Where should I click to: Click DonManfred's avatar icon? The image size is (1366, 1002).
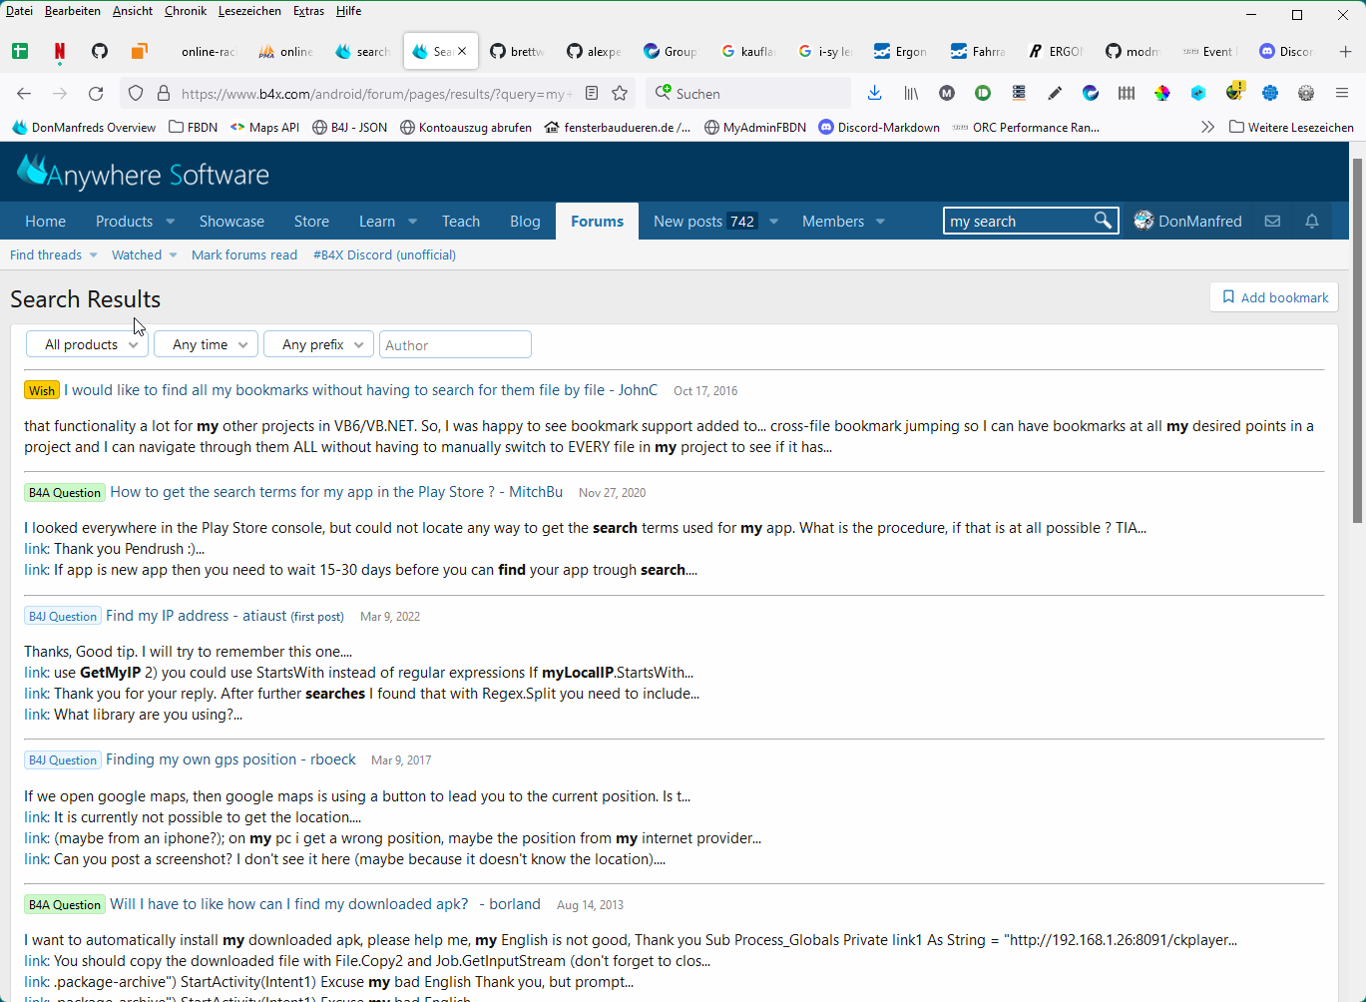click(1140, 221)
